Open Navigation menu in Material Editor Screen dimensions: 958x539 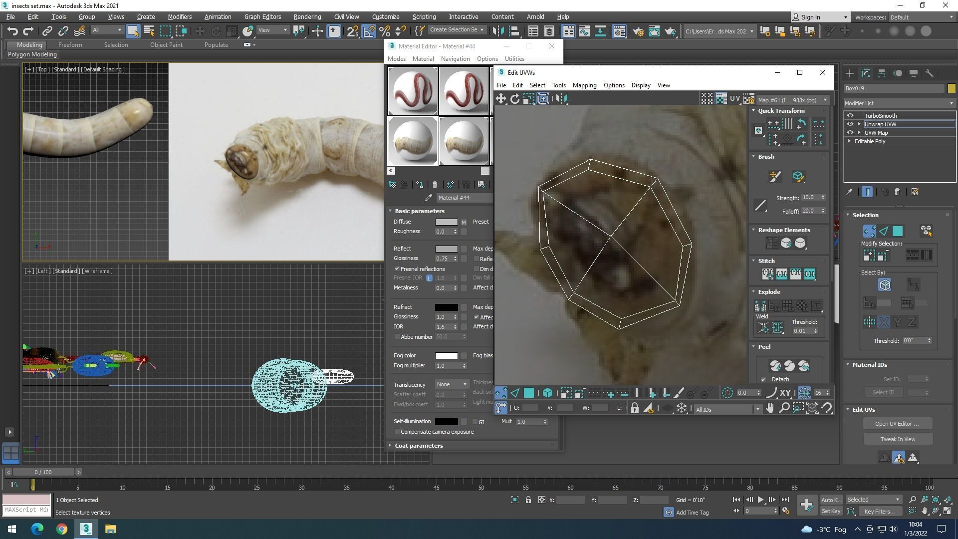click(x=455, y=59)
